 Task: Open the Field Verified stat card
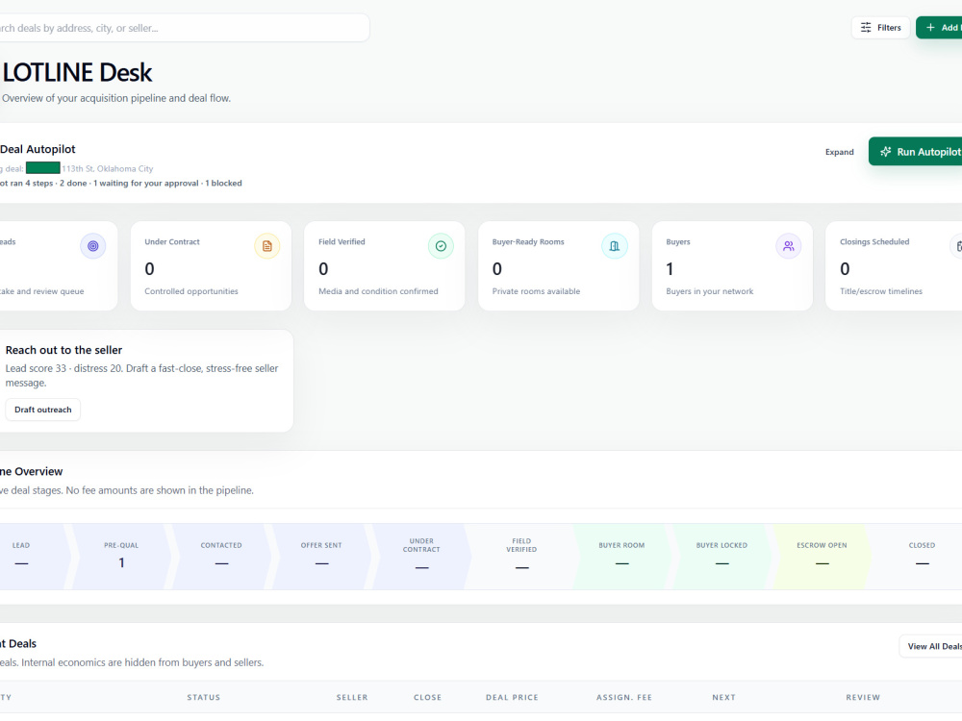click(385, 266)
